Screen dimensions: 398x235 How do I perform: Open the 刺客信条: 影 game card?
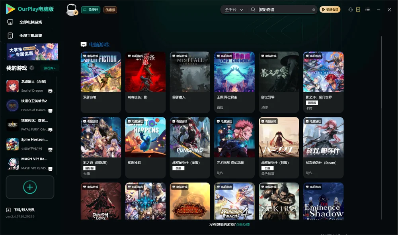[x=145, y=82]
